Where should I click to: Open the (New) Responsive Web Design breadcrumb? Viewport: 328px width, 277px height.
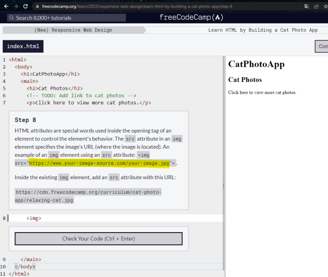point(73,30)
